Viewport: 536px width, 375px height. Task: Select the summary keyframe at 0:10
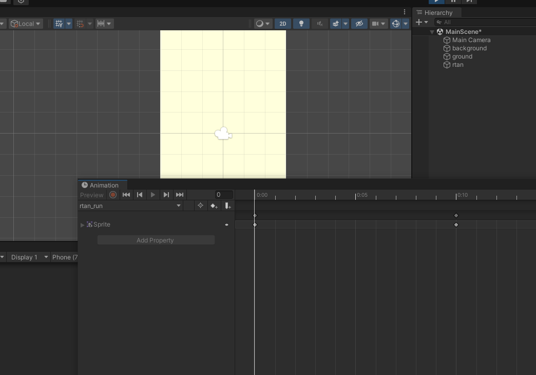point(456,216)
